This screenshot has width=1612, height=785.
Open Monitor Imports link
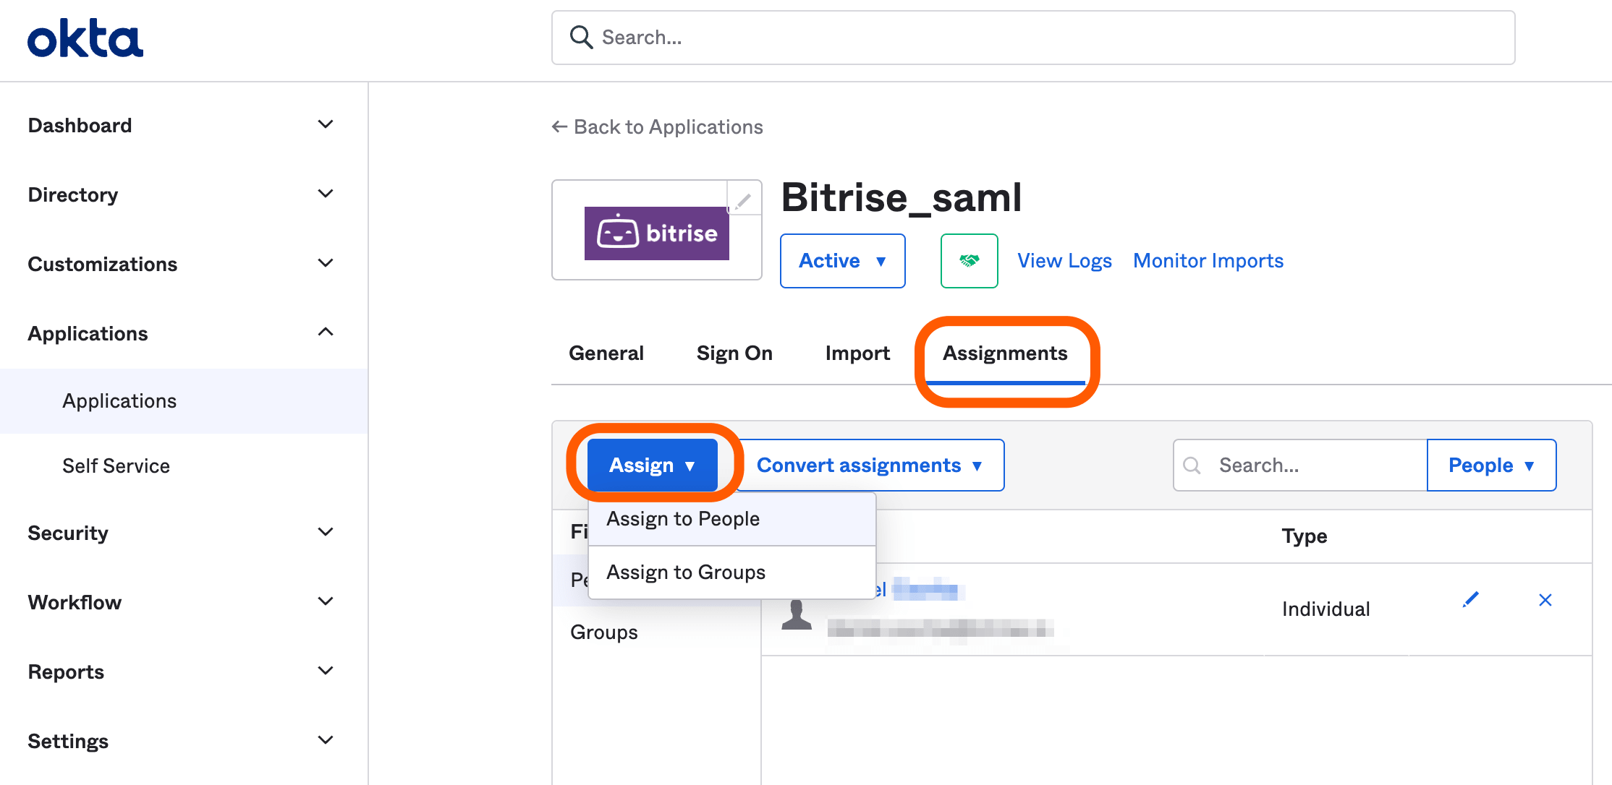[1208, 261]
